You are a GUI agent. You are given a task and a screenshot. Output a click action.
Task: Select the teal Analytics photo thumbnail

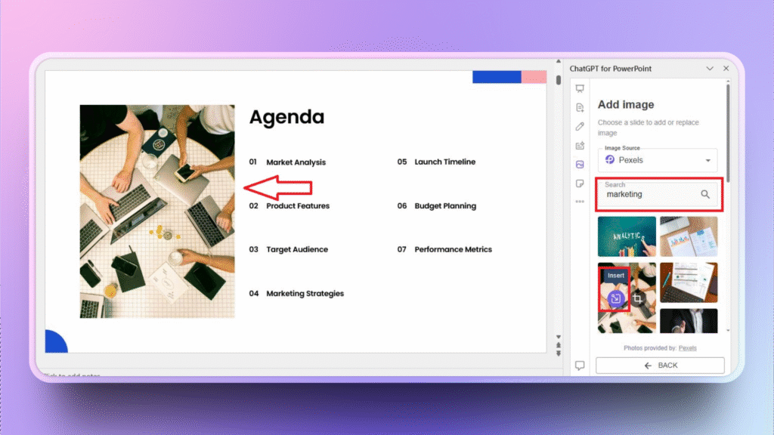click(x=626, y=235)
